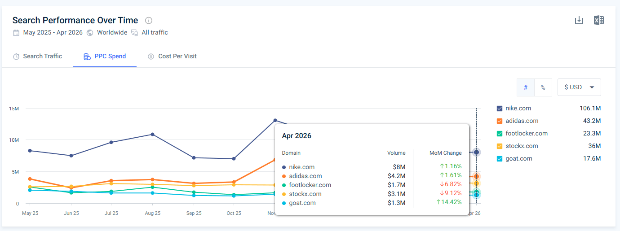
Task: Click the clock icon in Search Traffic tab
Action: tap(16, 57)
